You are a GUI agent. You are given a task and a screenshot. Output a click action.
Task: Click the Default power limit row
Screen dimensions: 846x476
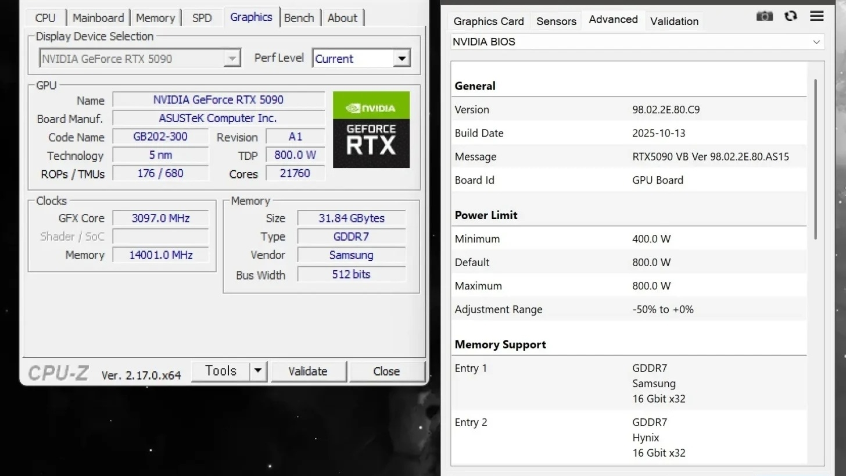click(x=629, y=262)
